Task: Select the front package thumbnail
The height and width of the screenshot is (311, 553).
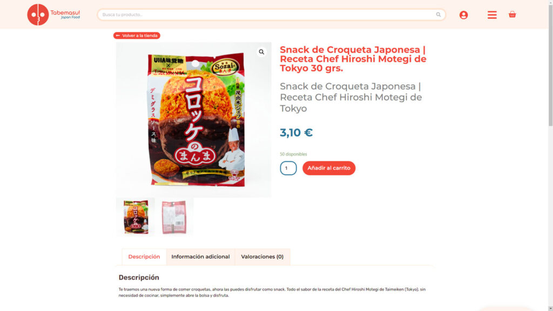Action: click(x=136, y=217)
